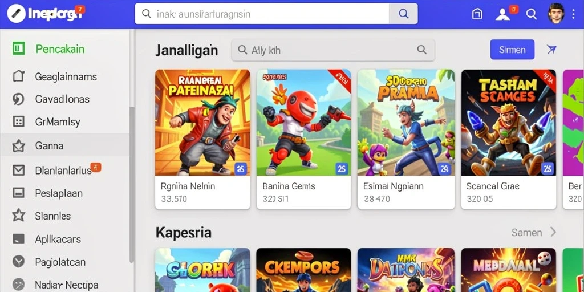This screenshot has height=292, width=584.
Task: Click the Janalligan section heading
Action: pyautogui.click(x=186, y=50)
